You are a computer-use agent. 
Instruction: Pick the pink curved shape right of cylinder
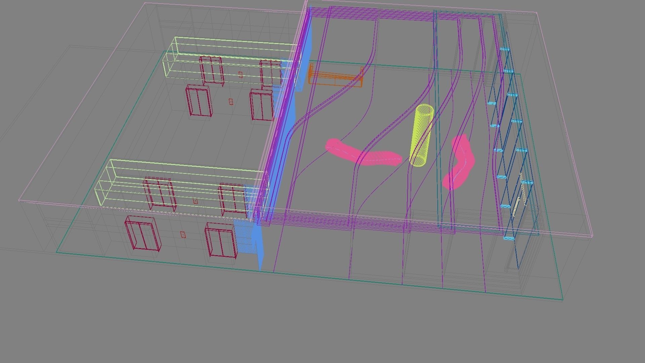coord(459,162)
